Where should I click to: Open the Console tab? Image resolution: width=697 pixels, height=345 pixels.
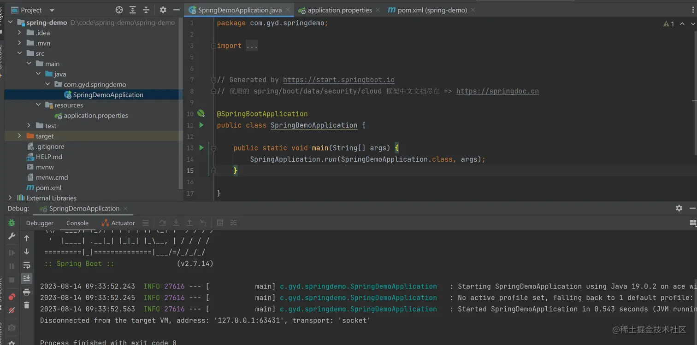click(x=77, y=223)
